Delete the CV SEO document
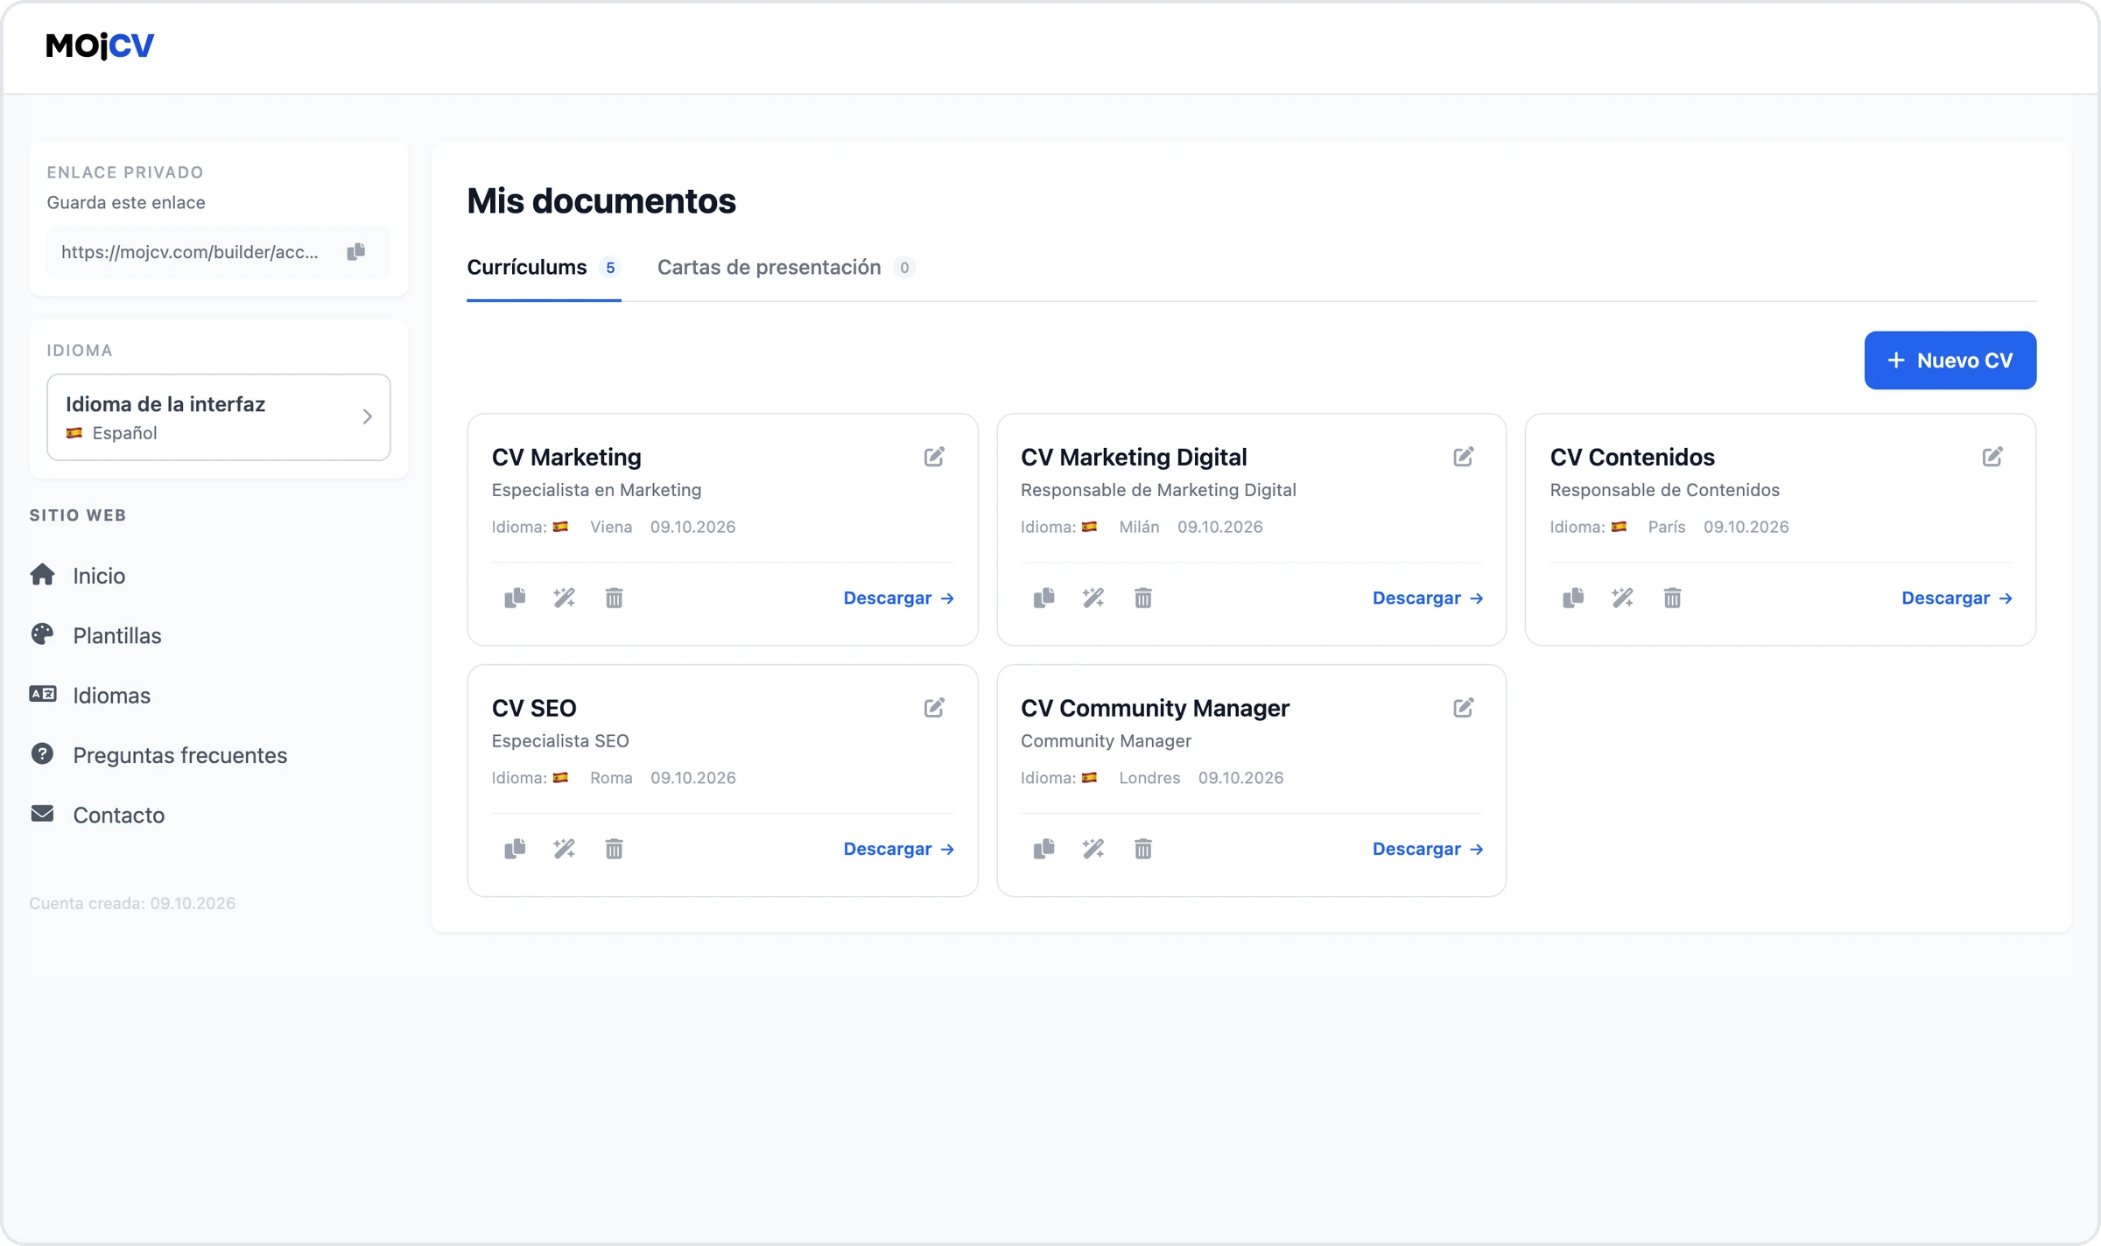The height and width of the screenshot is (1246, 2101). 615,849
